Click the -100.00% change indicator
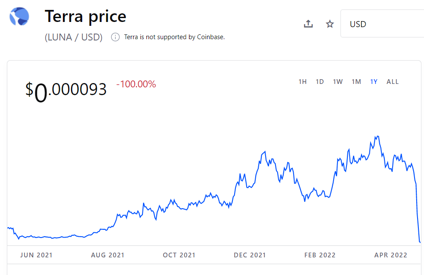 [136, 84]
